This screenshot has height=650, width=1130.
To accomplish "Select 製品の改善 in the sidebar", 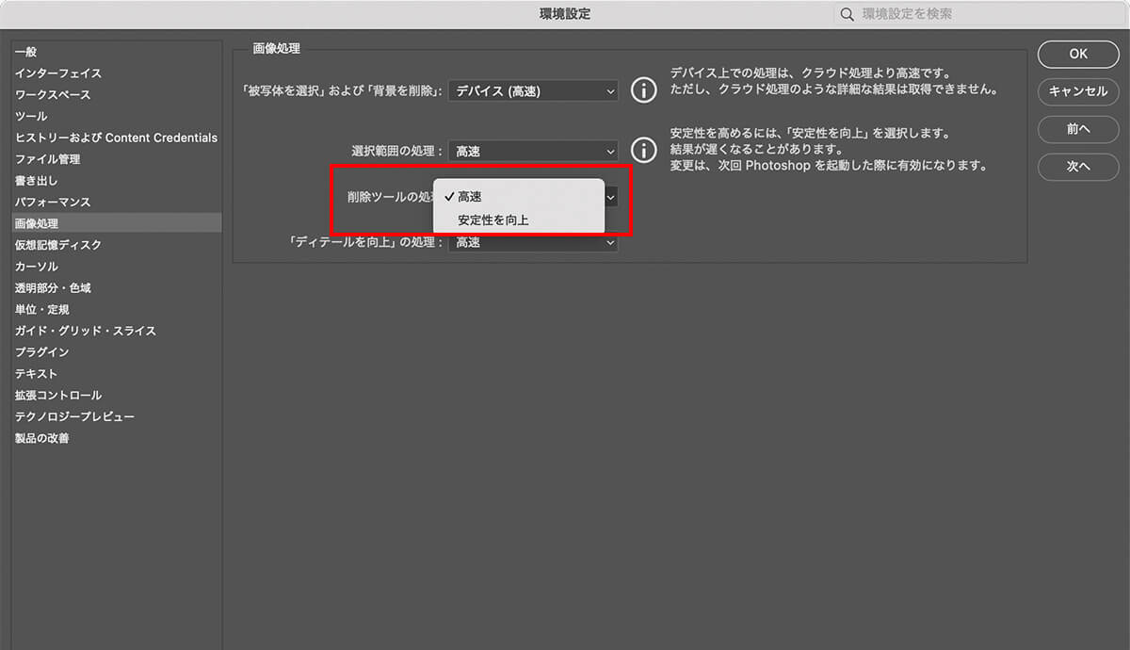I will pyautogui.click(x=117, y=438).
